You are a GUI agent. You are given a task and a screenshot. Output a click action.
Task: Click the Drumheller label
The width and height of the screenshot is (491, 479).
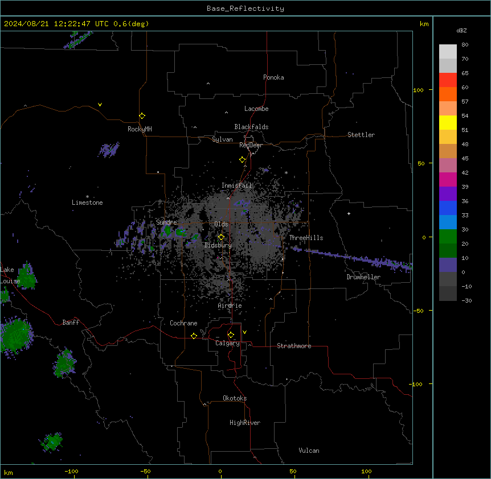(363, 277)
